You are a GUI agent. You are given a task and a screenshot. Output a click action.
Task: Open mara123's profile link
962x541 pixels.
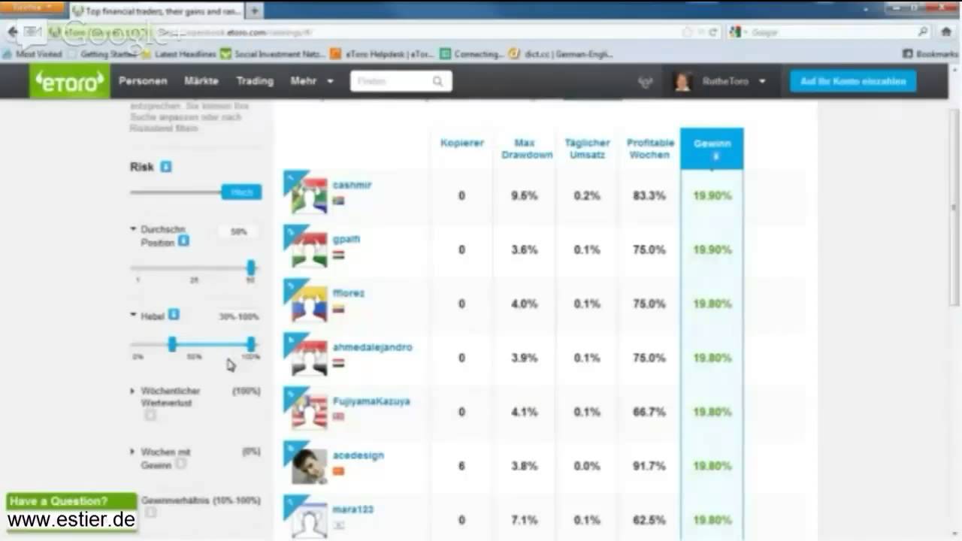(353, 509)
